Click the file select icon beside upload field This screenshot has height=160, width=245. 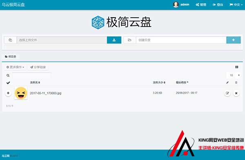10,40
